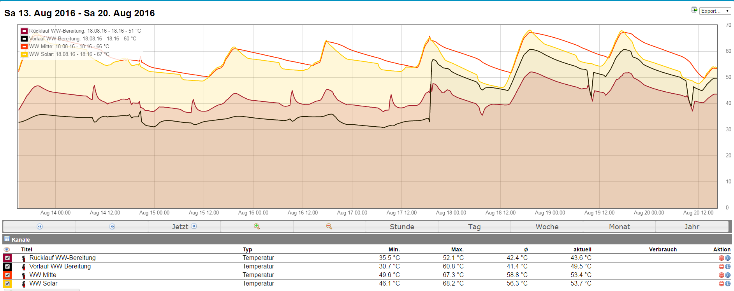
Task: Click the thermometer icon for Rücklauf WW-Bereitung
Action: [x=24, y=258]
